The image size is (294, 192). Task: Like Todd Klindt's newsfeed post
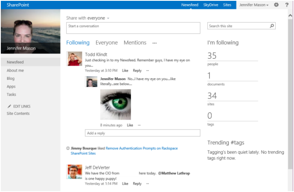(x=125, y=71)
